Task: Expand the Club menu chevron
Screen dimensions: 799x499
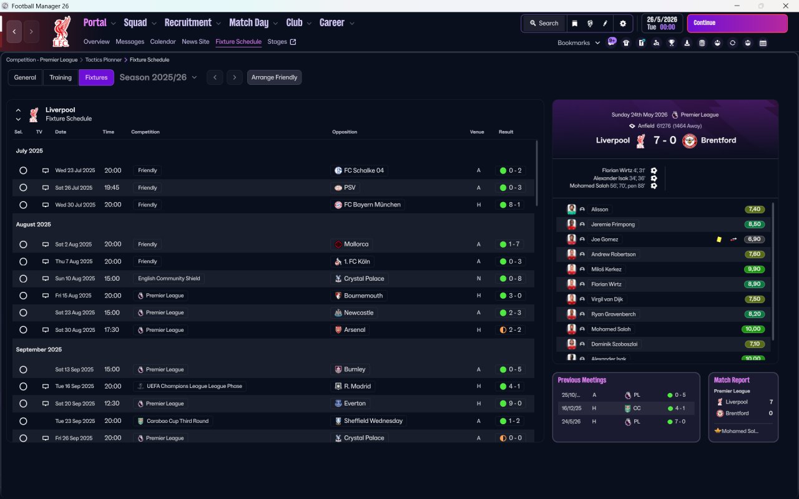Action: (309, 24)
